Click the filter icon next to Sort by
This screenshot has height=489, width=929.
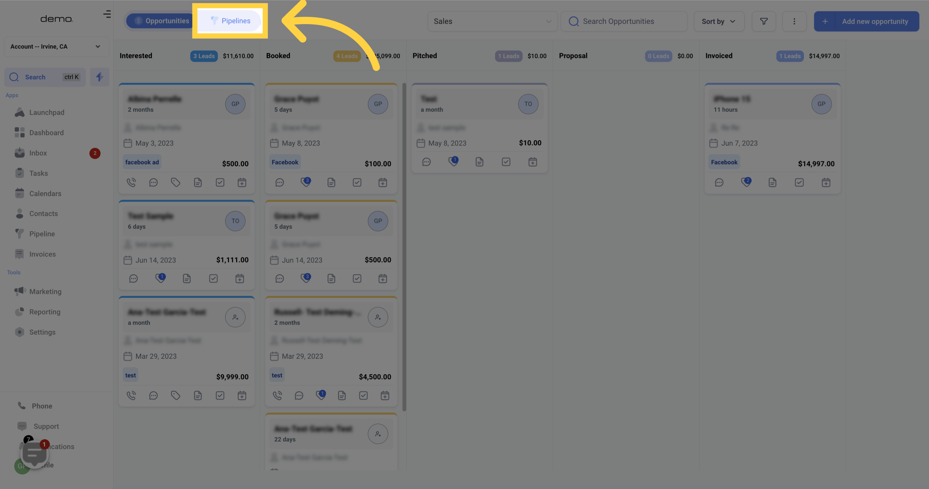click(764, 21)
